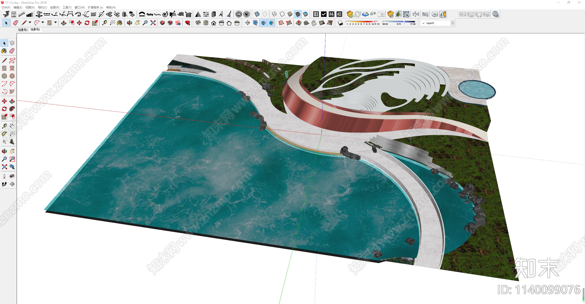585x304 pixels.
Task: Open the 帮助(H) menu
Action: click(x=111, y=7)
